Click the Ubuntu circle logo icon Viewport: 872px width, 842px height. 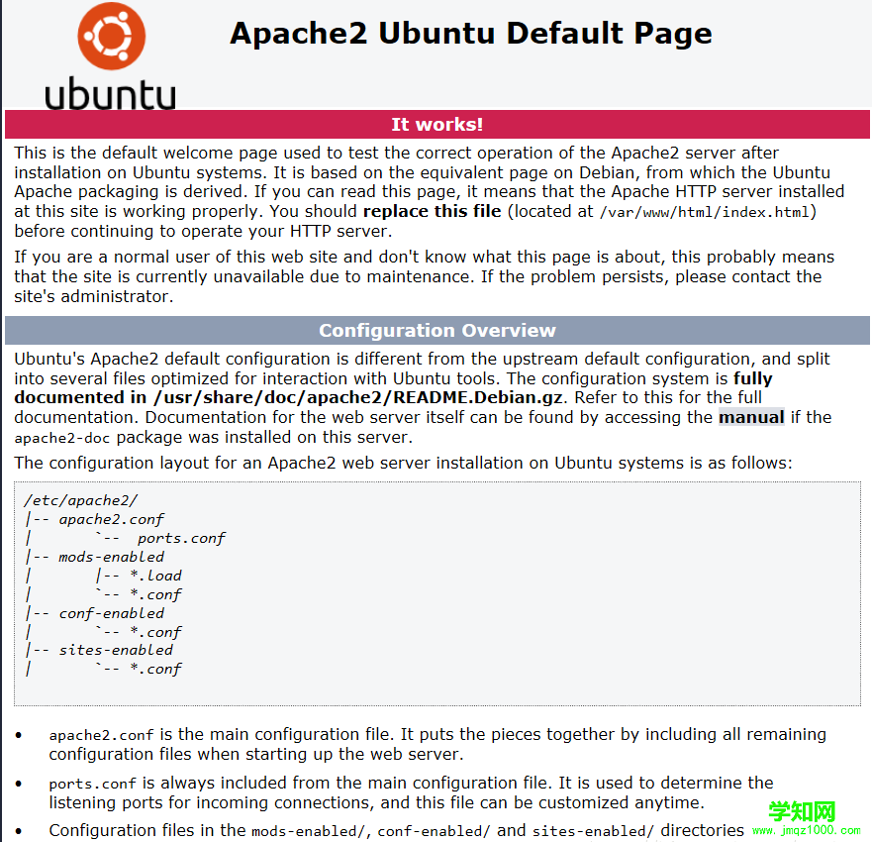click(111, 37)
